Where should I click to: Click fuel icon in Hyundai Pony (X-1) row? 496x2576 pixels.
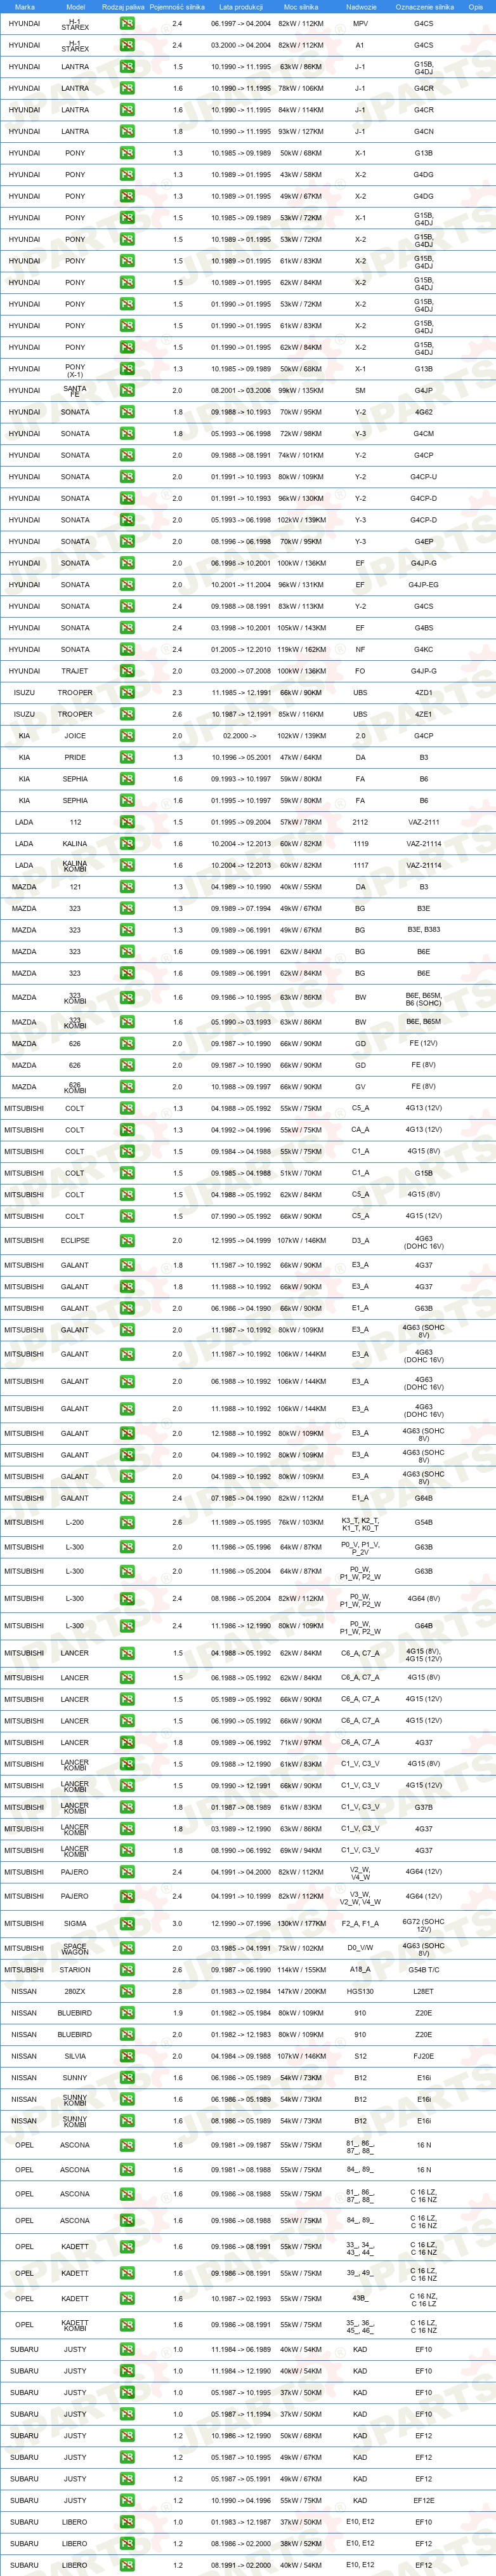coord(127,369)
